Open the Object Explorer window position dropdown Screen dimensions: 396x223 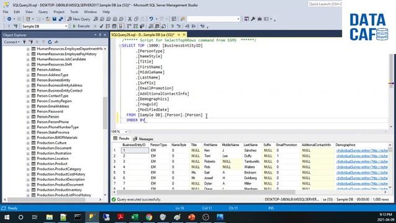point(95,35)
